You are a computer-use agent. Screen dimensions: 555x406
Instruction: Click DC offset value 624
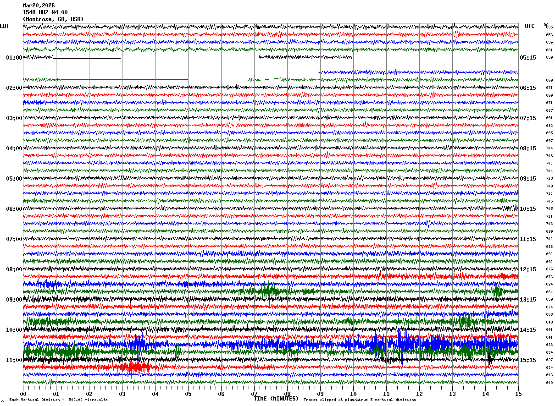coord(549,285)
